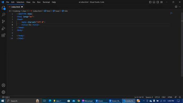Click the DOCTYPE html line
The image size is (183, 103).
click(25, 14)
